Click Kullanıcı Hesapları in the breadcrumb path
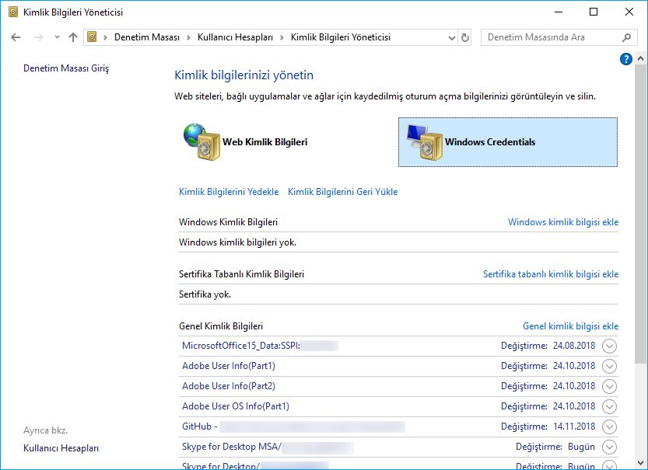Image resolution: width=648 pixels, height=470 pixels. 235,37
